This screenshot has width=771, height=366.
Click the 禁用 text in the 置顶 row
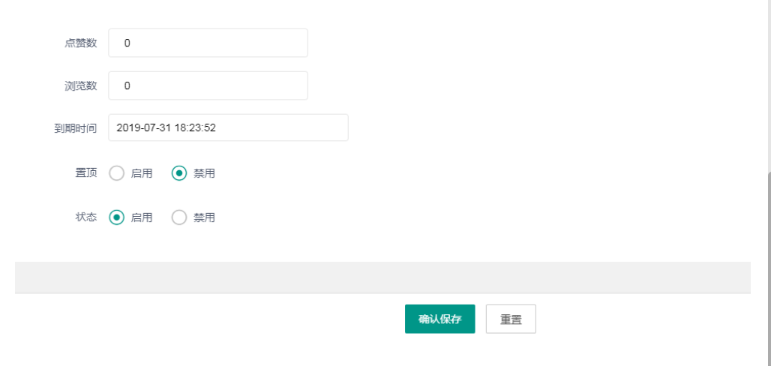click(205, 173)
